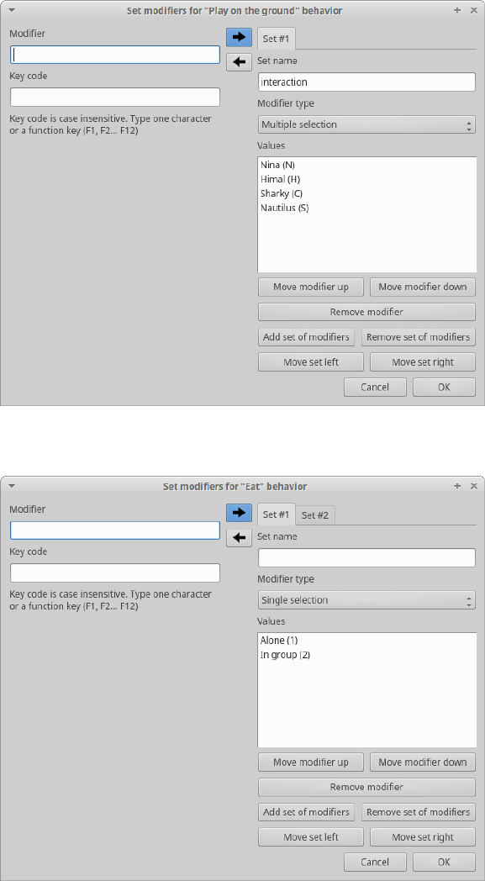Click Move set right in Eat dialog
The image size is (485, 881).
(x=423, y=837)
